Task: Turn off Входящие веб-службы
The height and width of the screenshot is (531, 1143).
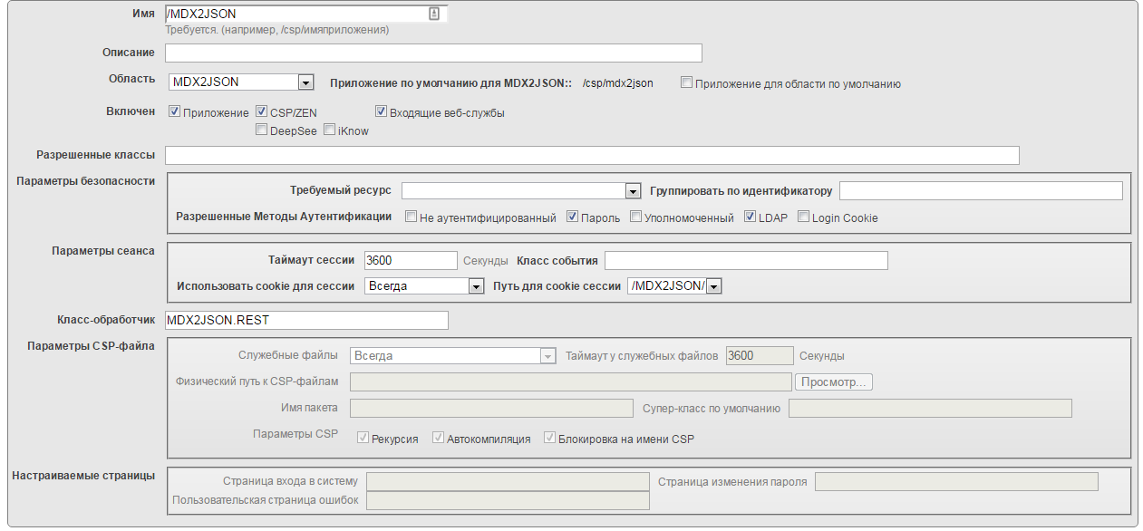Action: (x=380, y=111)
